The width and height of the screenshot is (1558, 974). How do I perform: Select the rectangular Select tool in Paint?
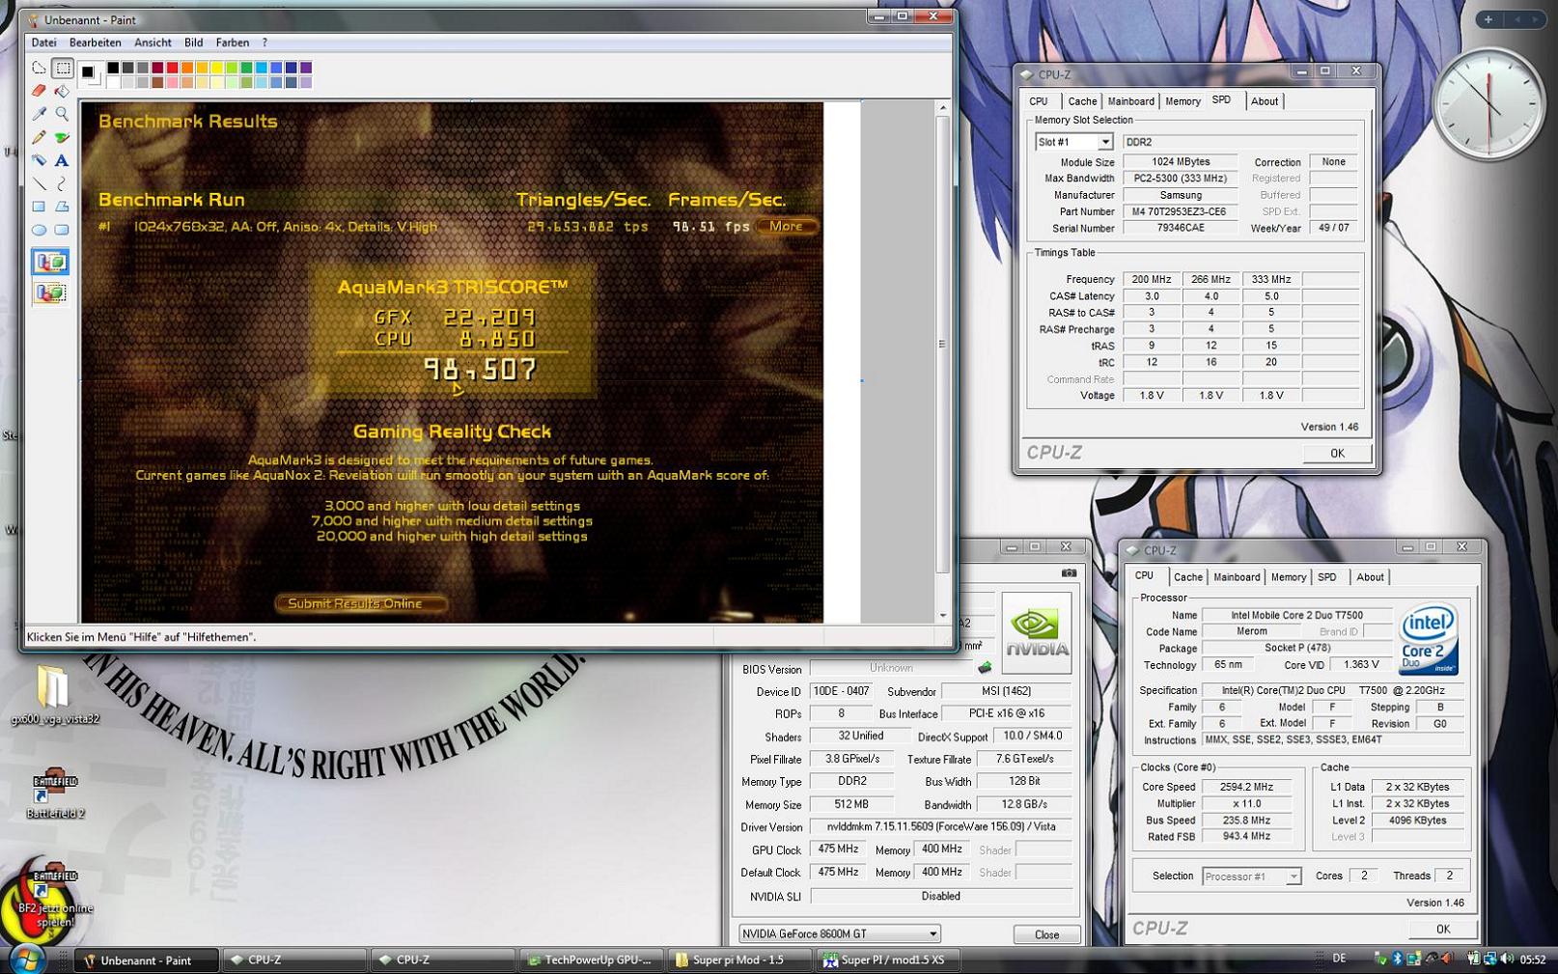coord(63,69)
